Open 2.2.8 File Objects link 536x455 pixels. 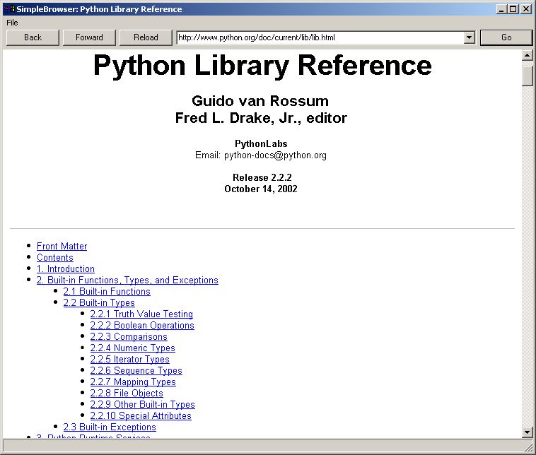127,393
